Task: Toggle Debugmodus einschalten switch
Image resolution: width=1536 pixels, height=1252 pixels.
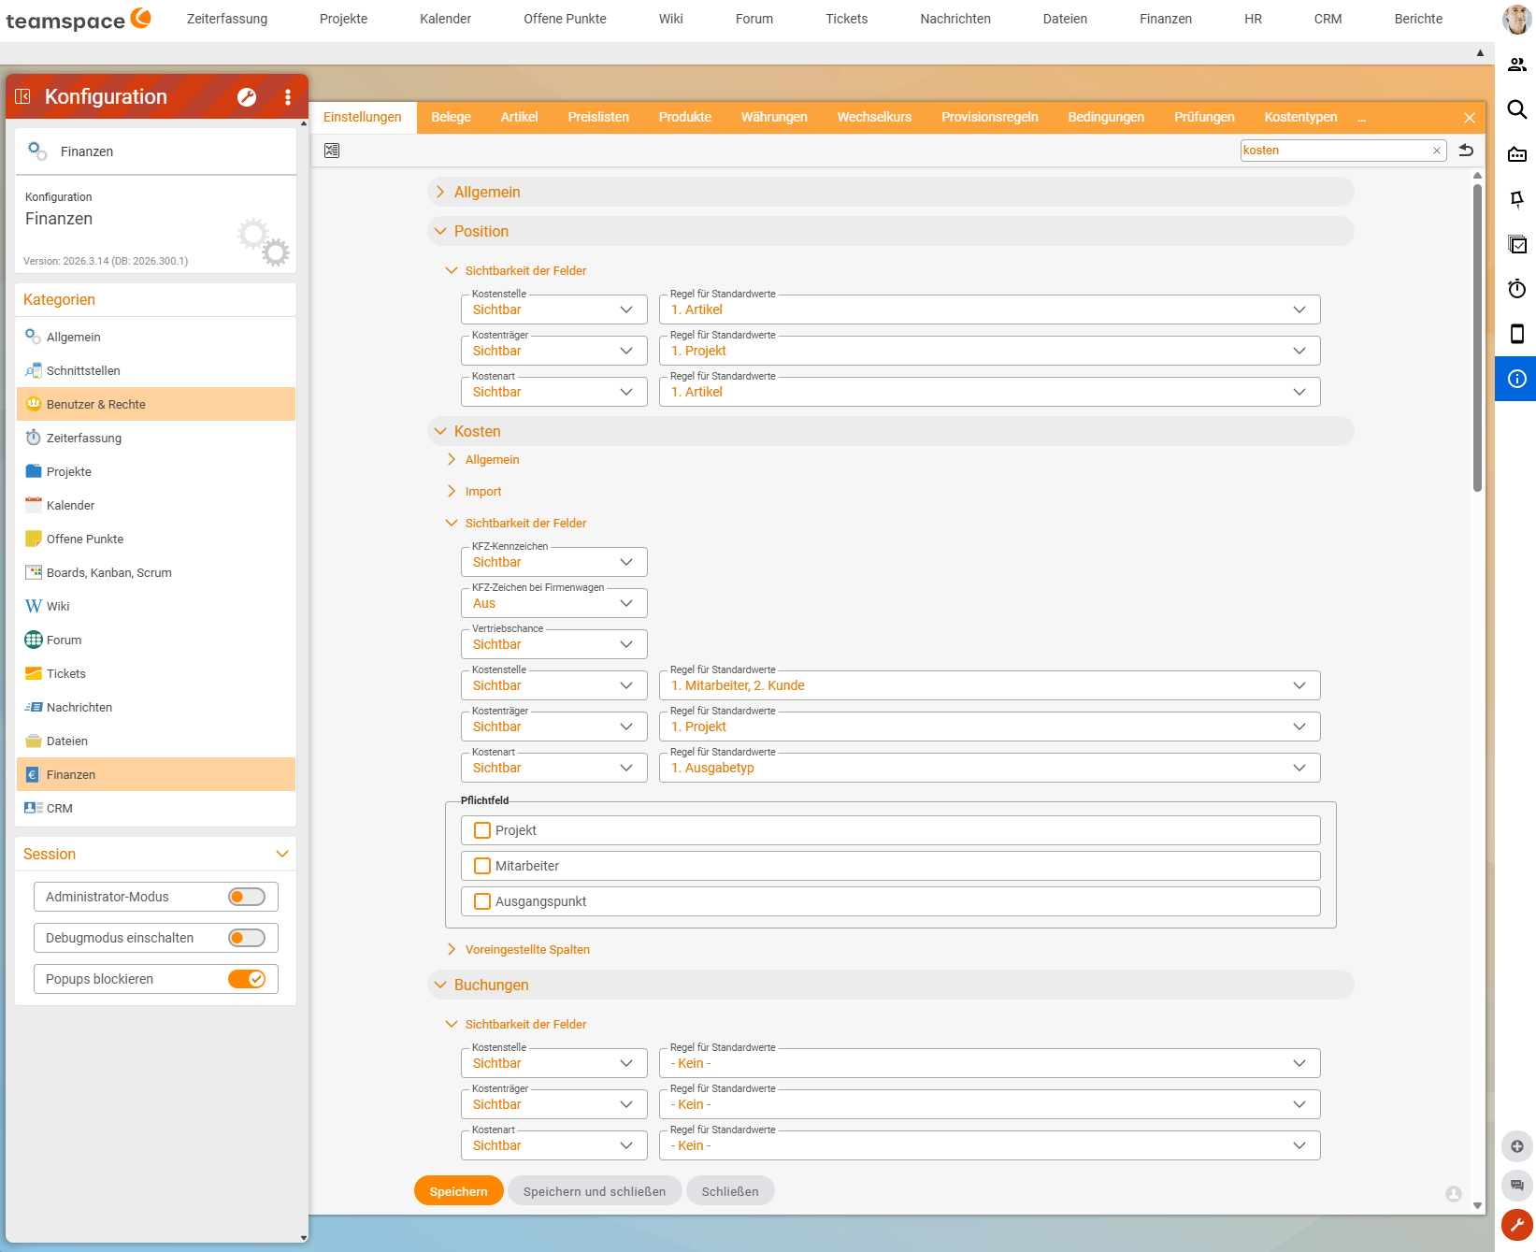Action: pos(247,938)
